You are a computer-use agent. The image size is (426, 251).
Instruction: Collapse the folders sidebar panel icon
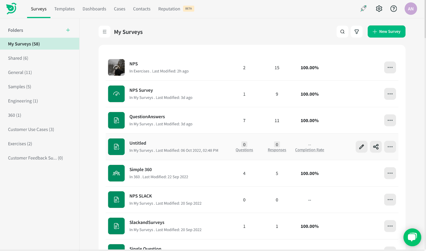104,32
